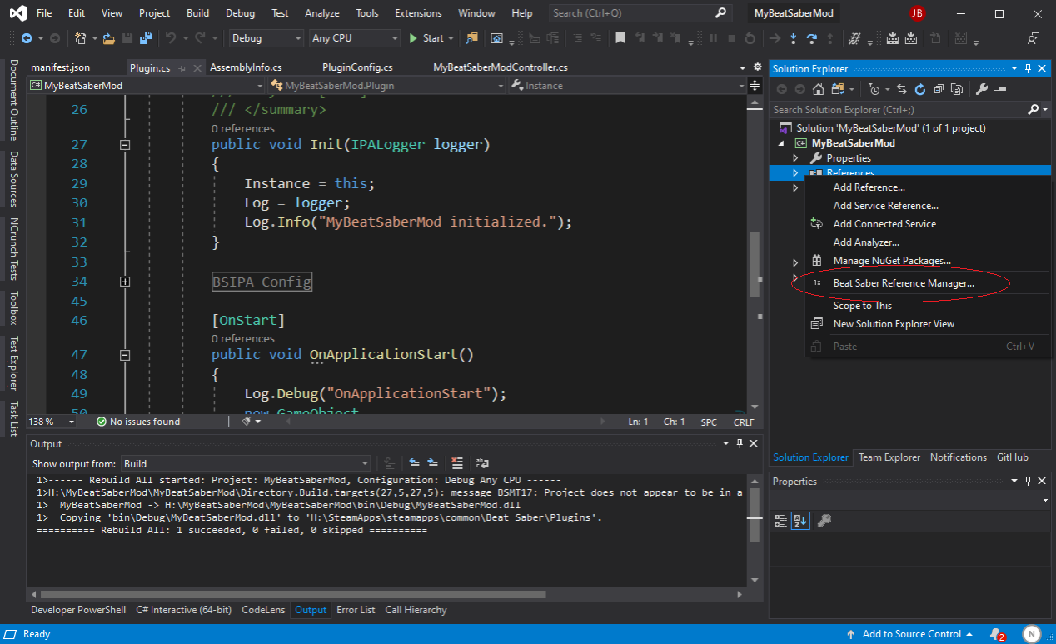The height and width of the screenshot is (644, 1056).
Task: Click the Property Pages wrench icon
Action: click(x=824, y=521)
